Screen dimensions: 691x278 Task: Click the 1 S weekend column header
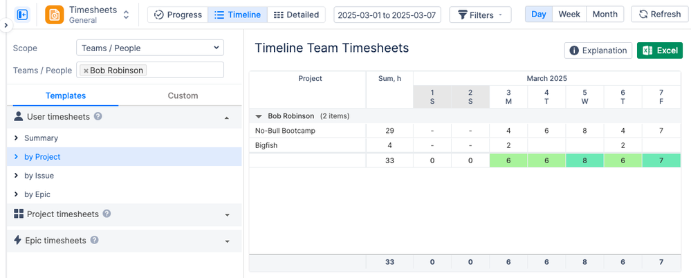point(432,97)
